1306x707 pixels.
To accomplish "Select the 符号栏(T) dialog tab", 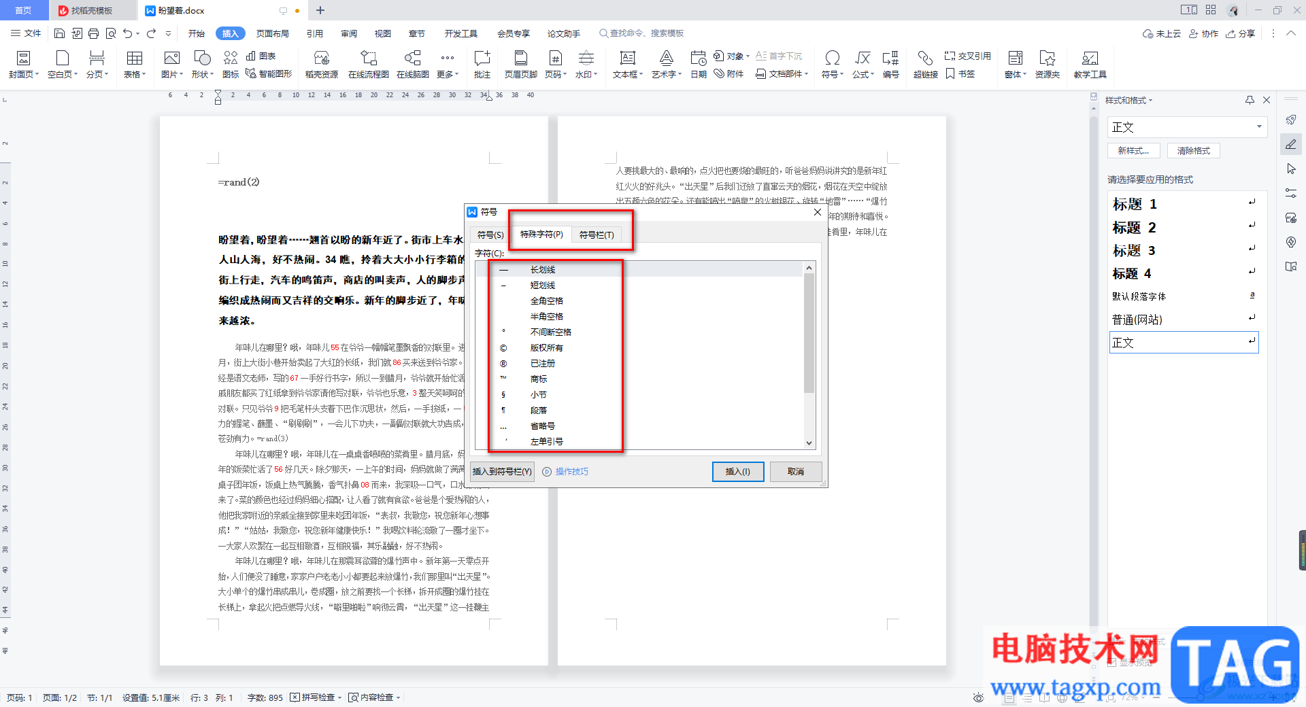I will click(x=597, y=235).
